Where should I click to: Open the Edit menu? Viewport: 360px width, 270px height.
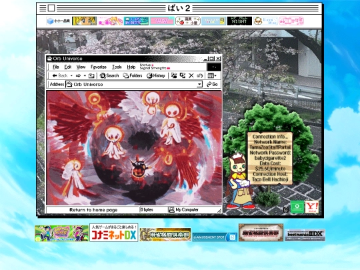pos(68,67)
